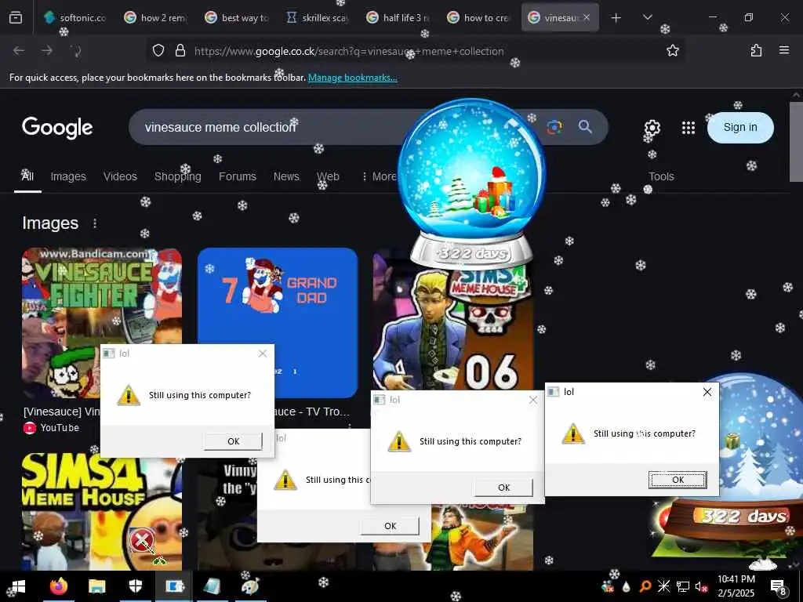Viewport: 803px width, 602px height.
Task: Go forward with the browser forward arrow
Action: pos(47,51)
